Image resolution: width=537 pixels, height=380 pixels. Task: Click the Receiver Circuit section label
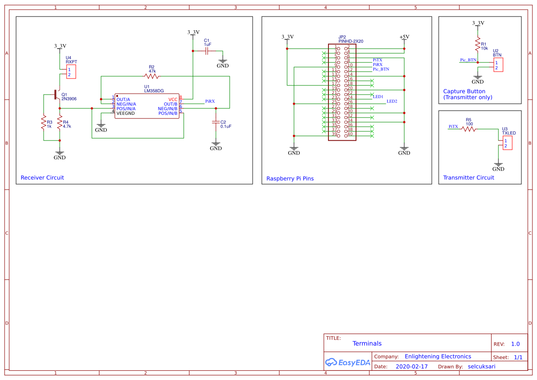click(x=42, y=178)
